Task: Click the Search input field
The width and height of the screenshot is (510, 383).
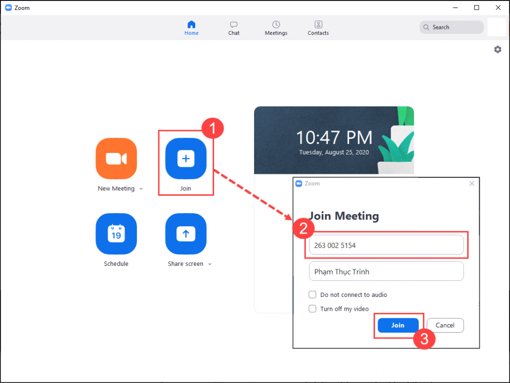Action: 451,27
